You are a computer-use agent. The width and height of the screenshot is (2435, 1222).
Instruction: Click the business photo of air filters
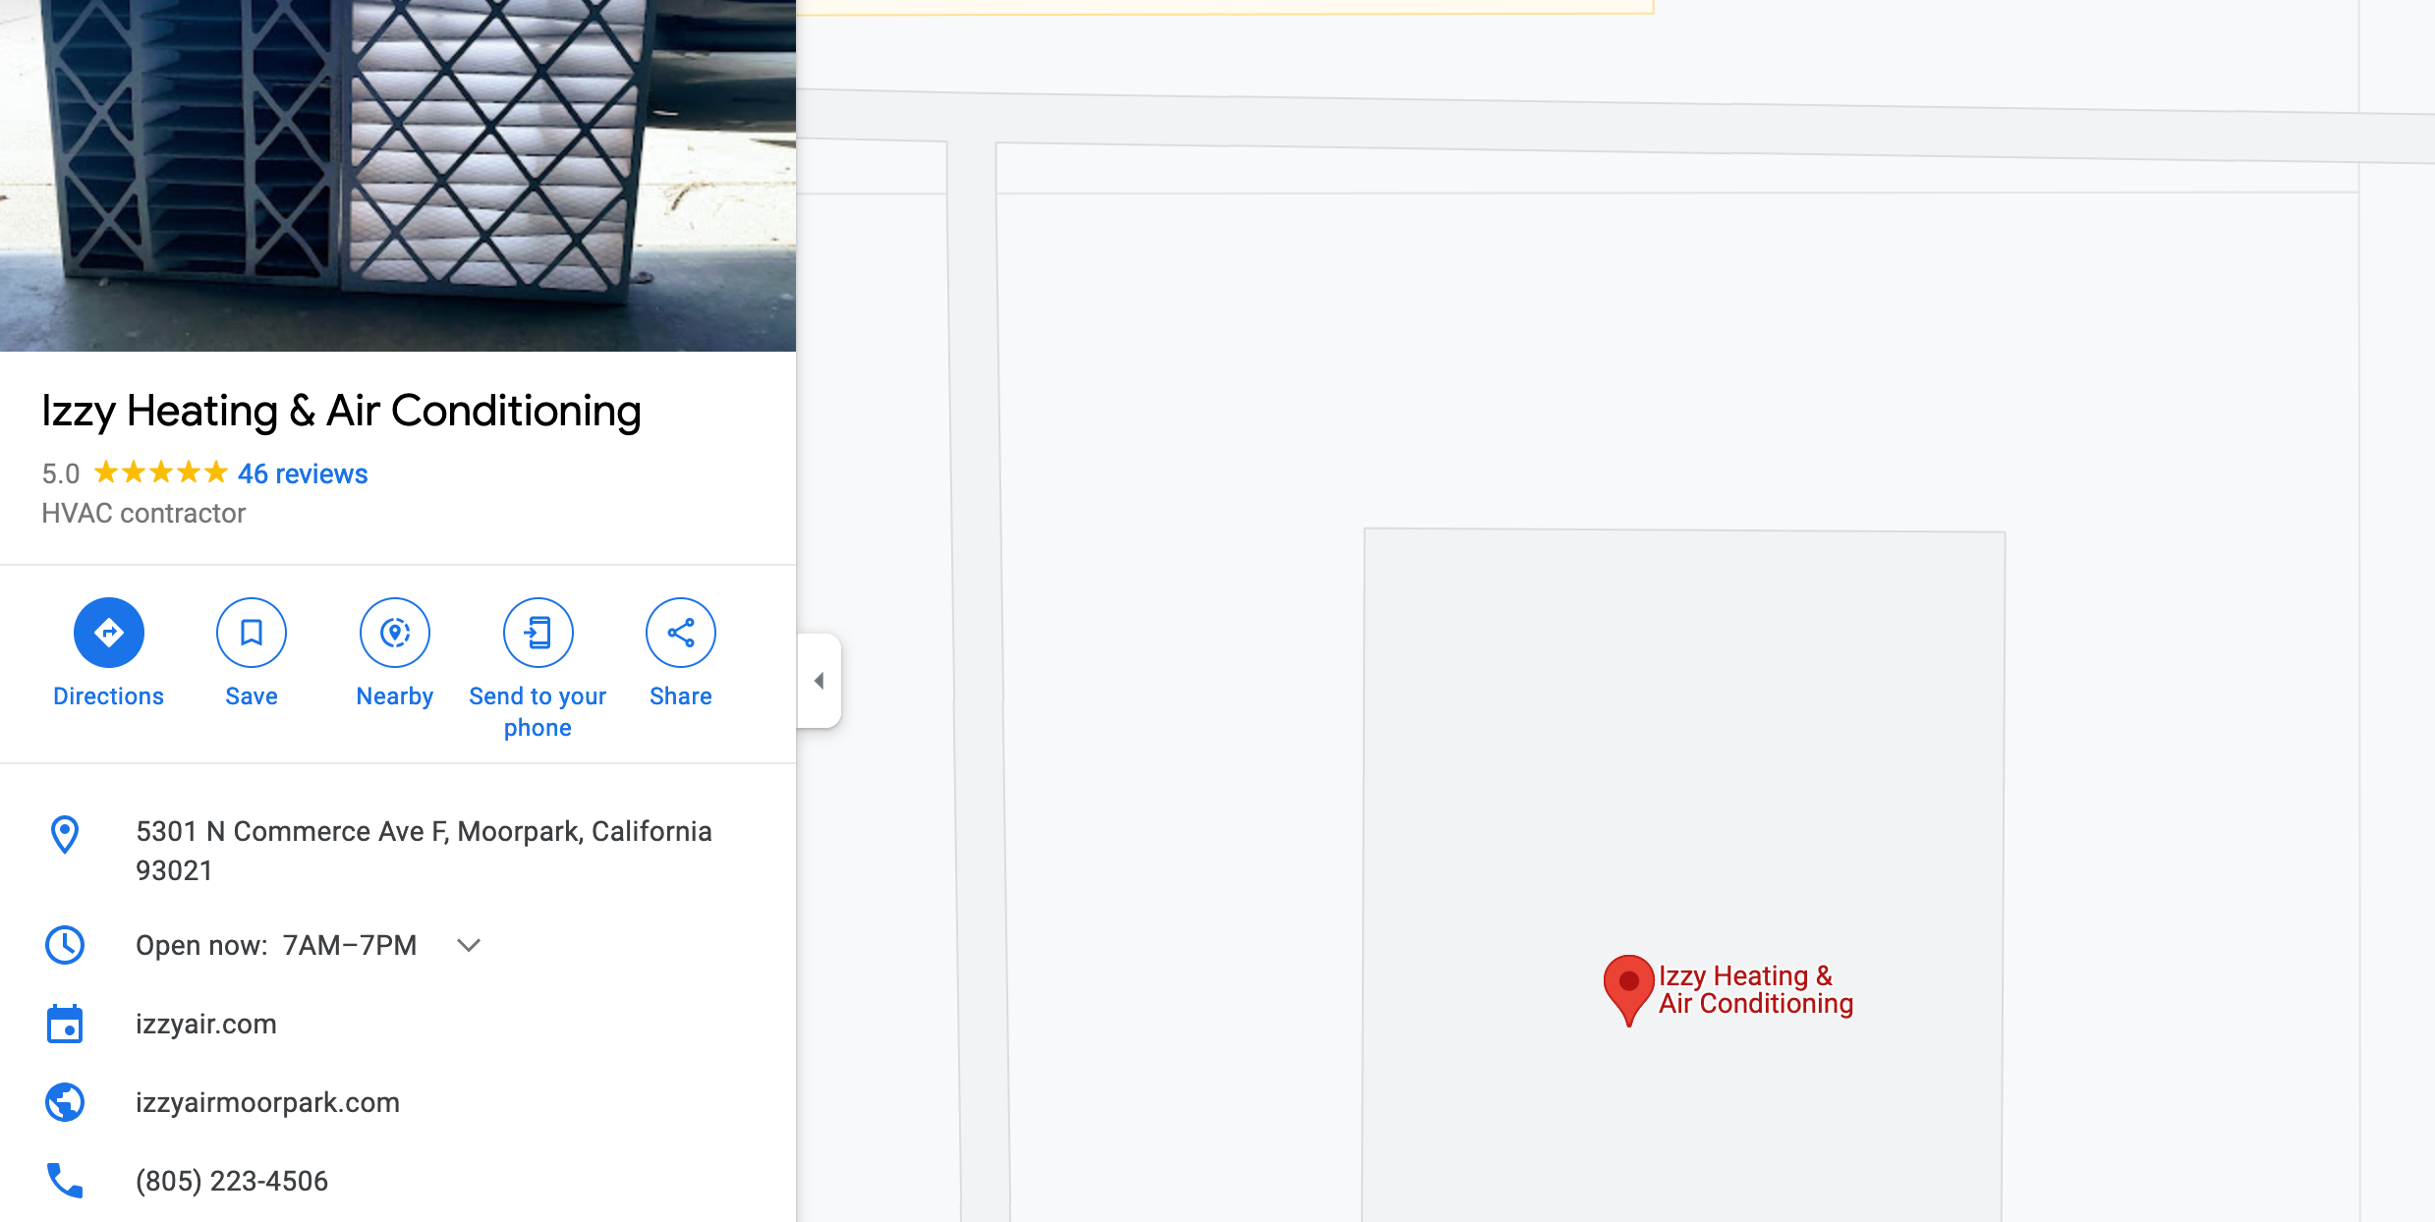[x=398, y=176]
